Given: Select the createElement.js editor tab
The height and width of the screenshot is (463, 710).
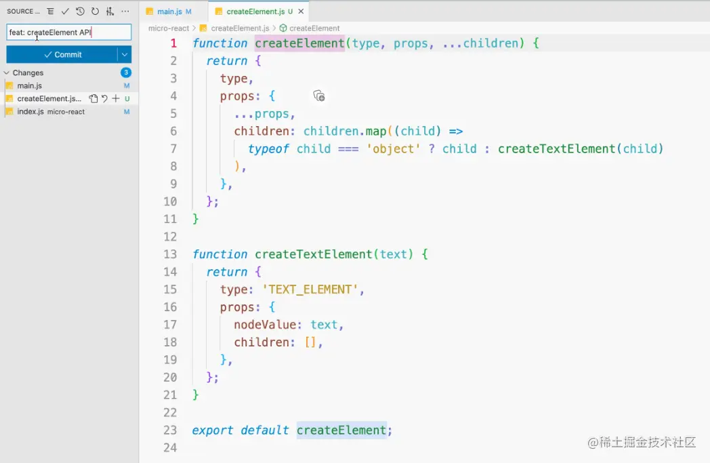Looking at the screenshot, I should pos(259,12).
